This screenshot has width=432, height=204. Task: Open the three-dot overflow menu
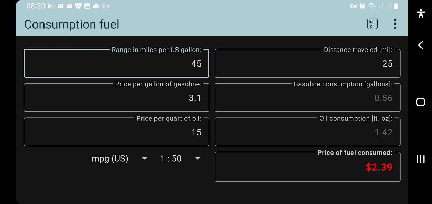(x=395, y=24)
